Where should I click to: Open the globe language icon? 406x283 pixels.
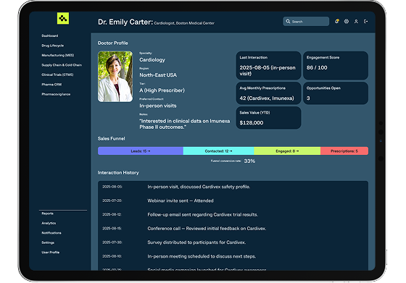pyautogui.click(x=347, y=22)
